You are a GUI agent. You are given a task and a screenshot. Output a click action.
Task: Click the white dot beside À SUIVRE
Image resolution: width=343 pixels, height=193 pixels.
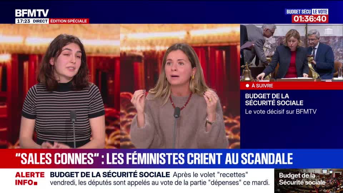[x=247, y=85]
